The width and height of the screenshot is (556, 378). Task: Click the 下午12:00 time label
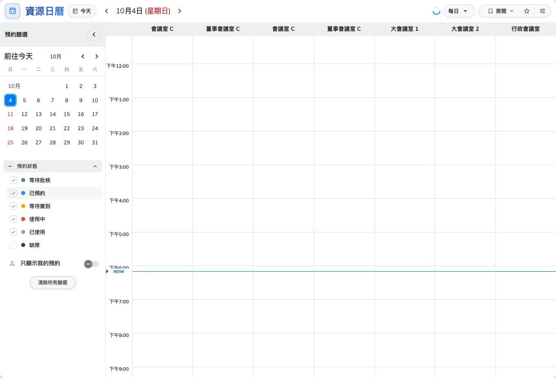118,66
